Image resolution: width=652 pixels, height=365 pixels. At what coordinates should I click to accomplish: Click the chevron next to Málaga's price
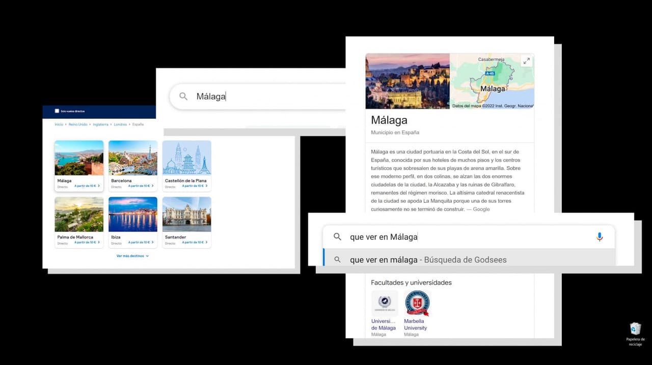[x=99, y=186]
